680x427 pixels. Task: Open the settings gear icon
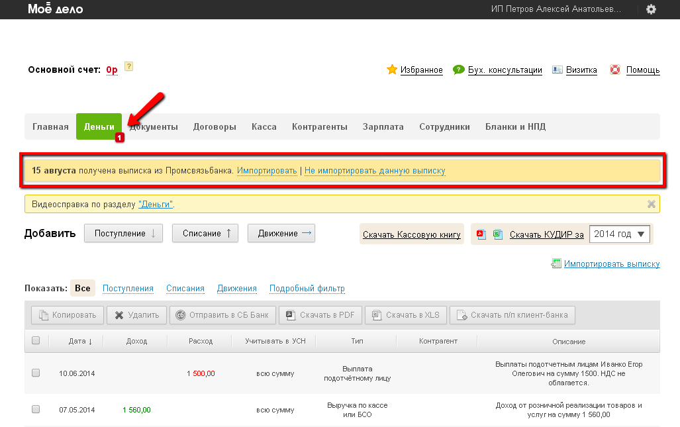[651, 9]
